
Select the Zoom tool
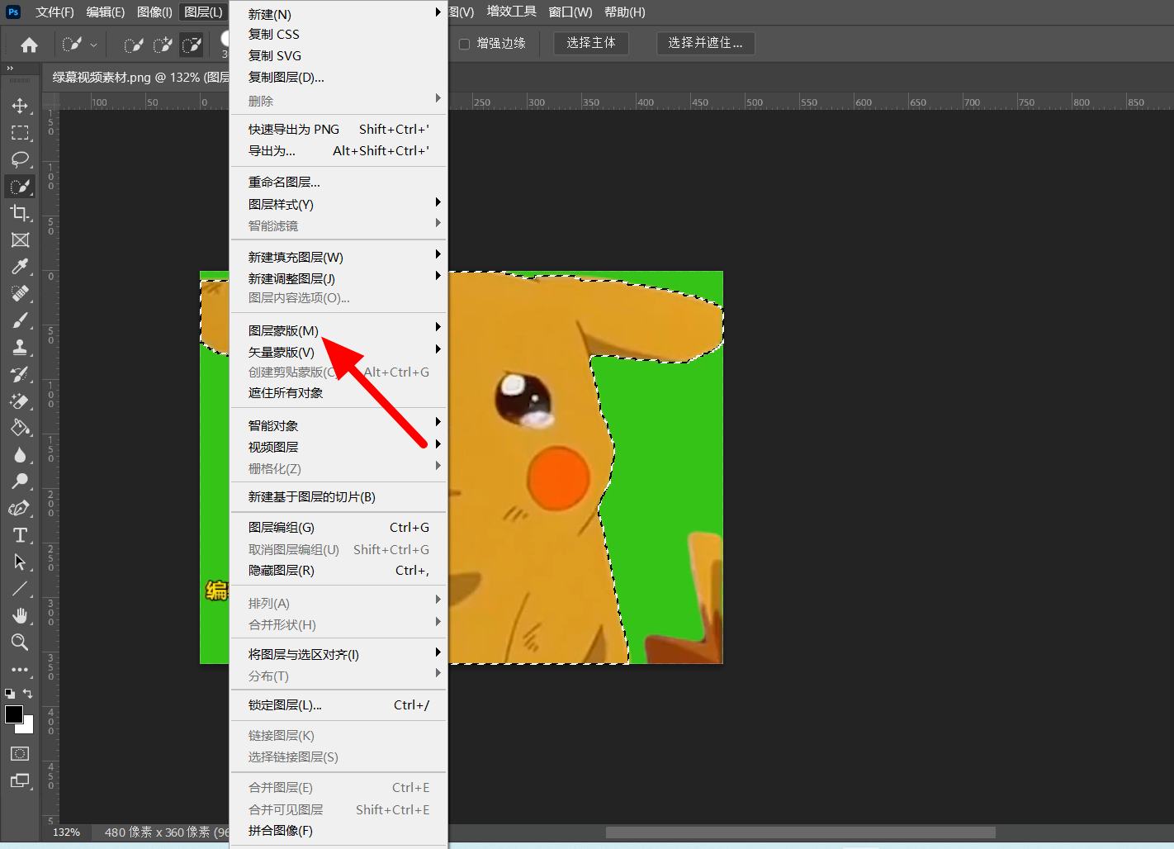click(20, 643)
